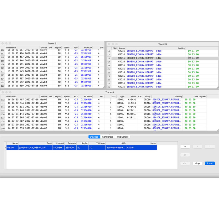
Task: Click the Spelling column header in Tracer 3
Action: [181, 48]
